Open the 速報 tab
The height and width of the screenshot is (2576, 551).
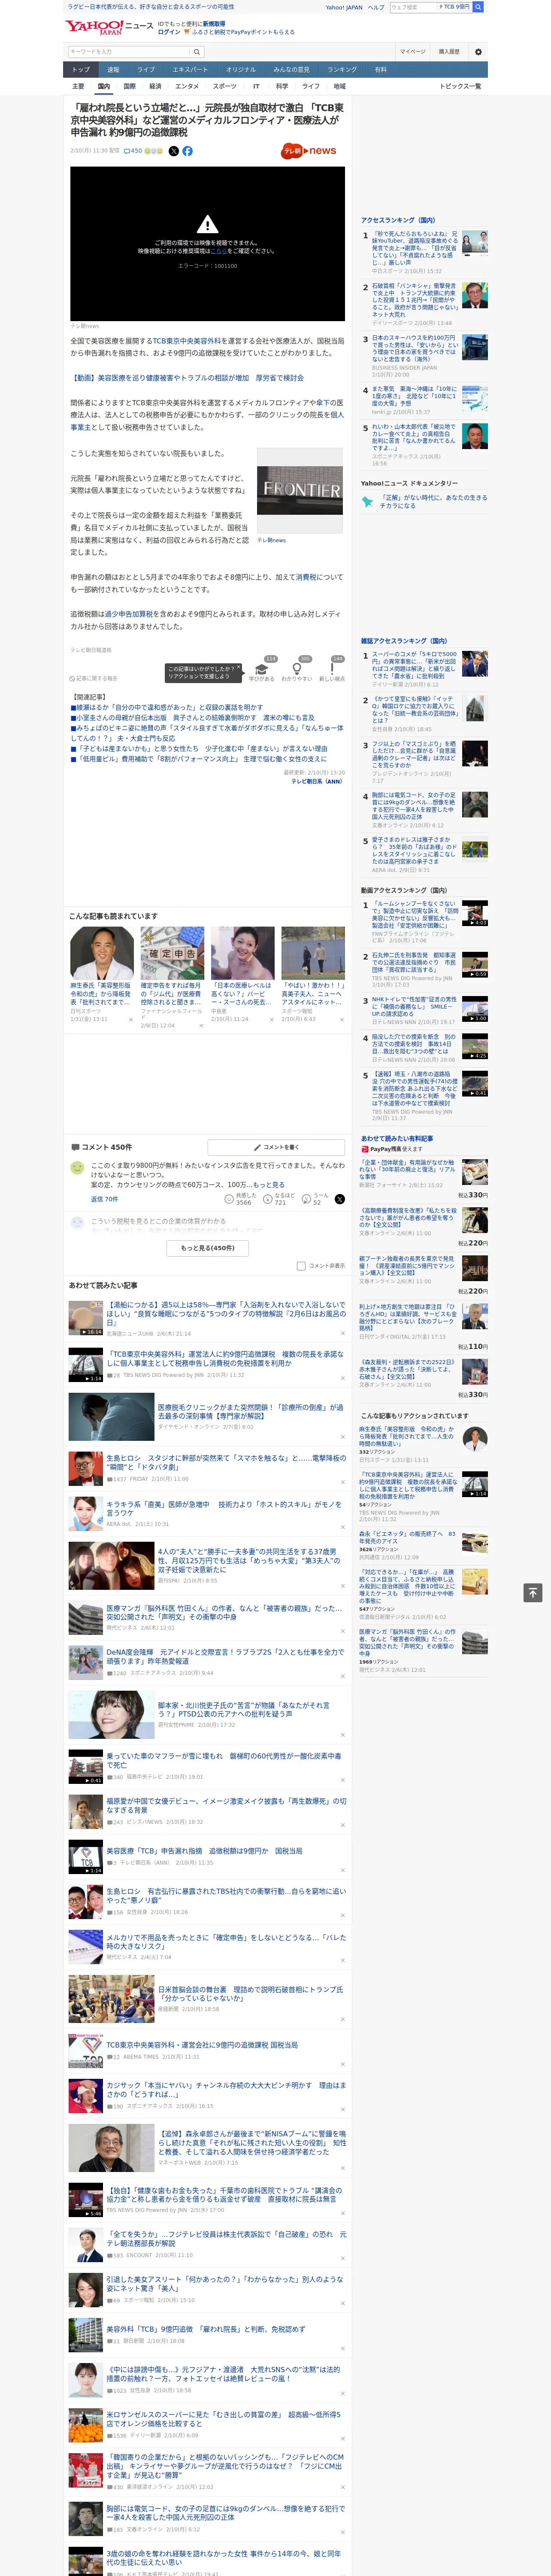pos(113,70)
